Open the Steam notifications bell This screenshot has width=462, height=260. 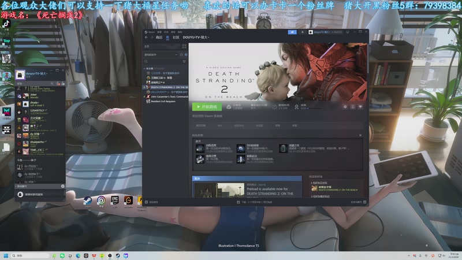coord(302,32)
